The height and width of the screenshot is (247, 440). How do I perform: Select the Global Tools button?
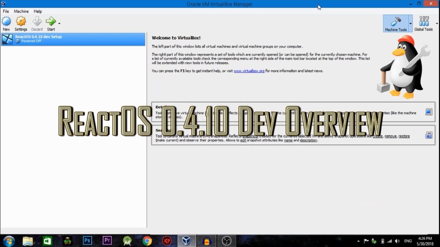point(423,24)
